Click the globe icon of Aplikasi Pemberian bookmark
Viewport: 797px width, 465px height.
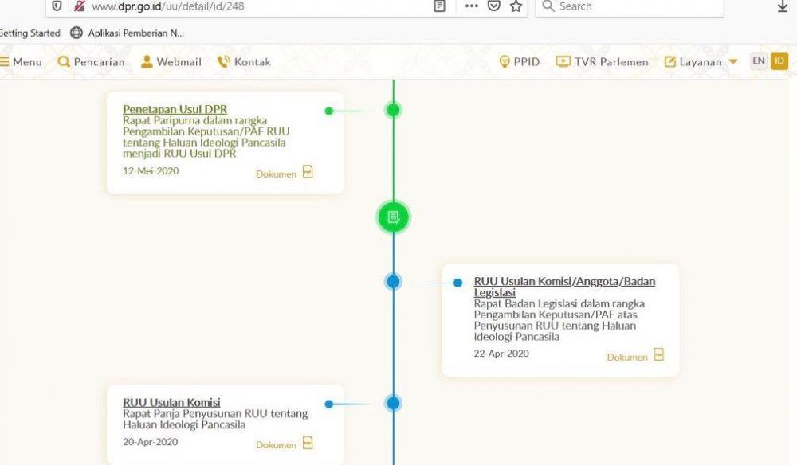[x=77, y=33]
